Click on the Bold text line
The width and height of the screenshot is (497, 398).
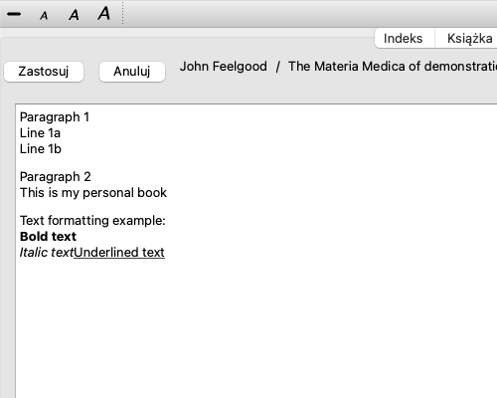tap(48, 237)
